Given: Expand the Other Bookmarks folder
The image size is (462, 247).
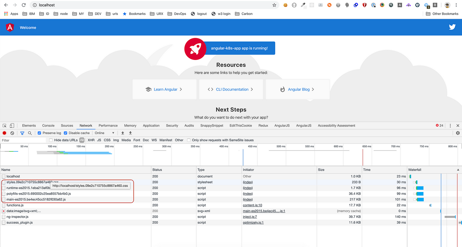Looking at the screenshot, I should (442, 14).
